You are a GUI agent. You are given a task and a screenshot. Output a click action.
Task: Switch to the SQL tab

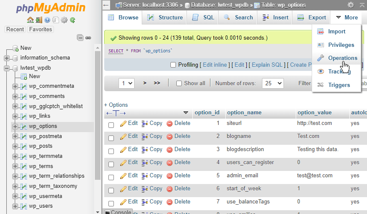click(202, 18)
